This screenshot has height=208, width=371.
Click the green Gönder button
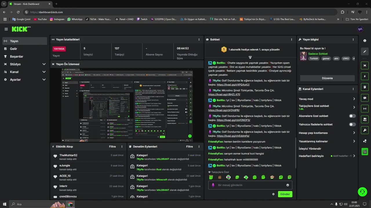click(285, 194)
